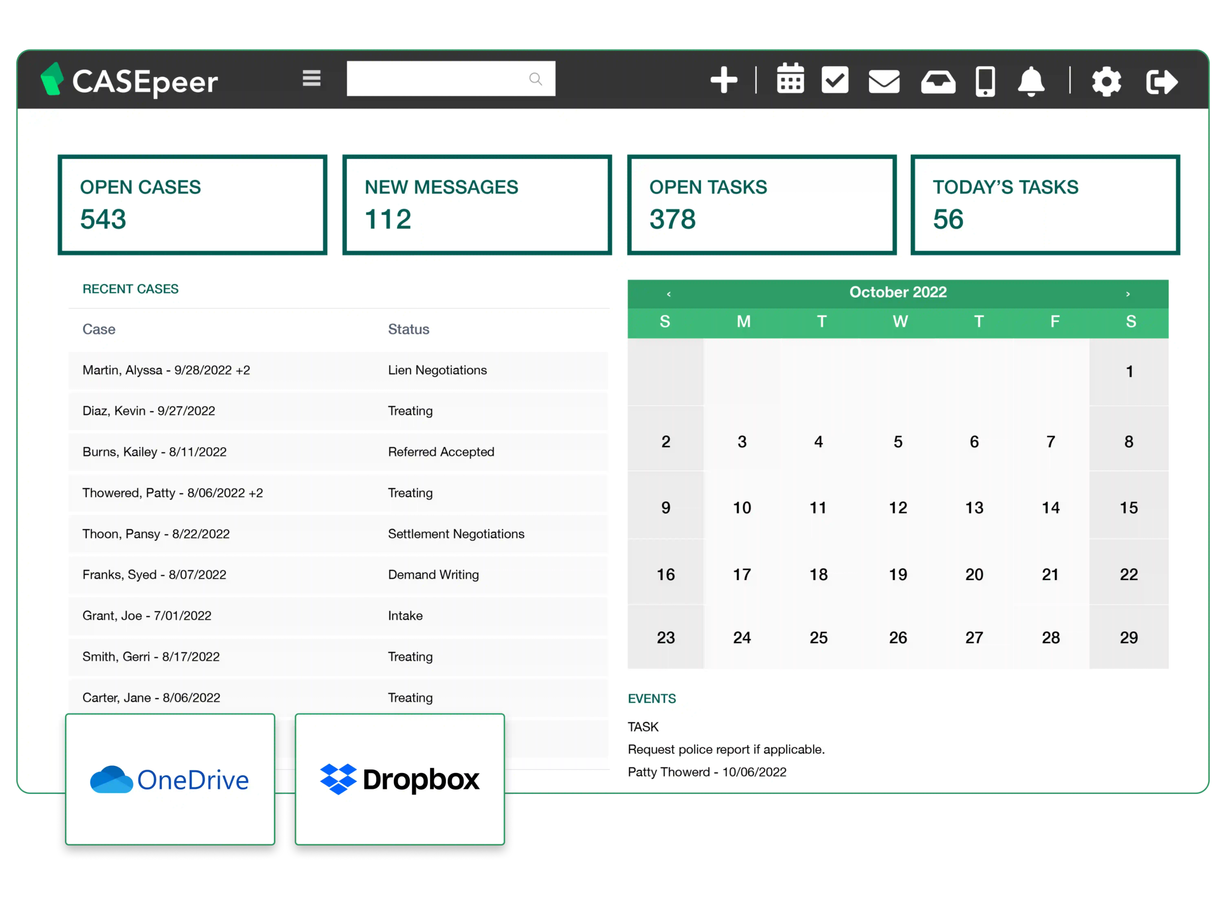The image size is (1226, 919).
Task: Go to next month in the calendar
Action: [x=1126, y=293]
